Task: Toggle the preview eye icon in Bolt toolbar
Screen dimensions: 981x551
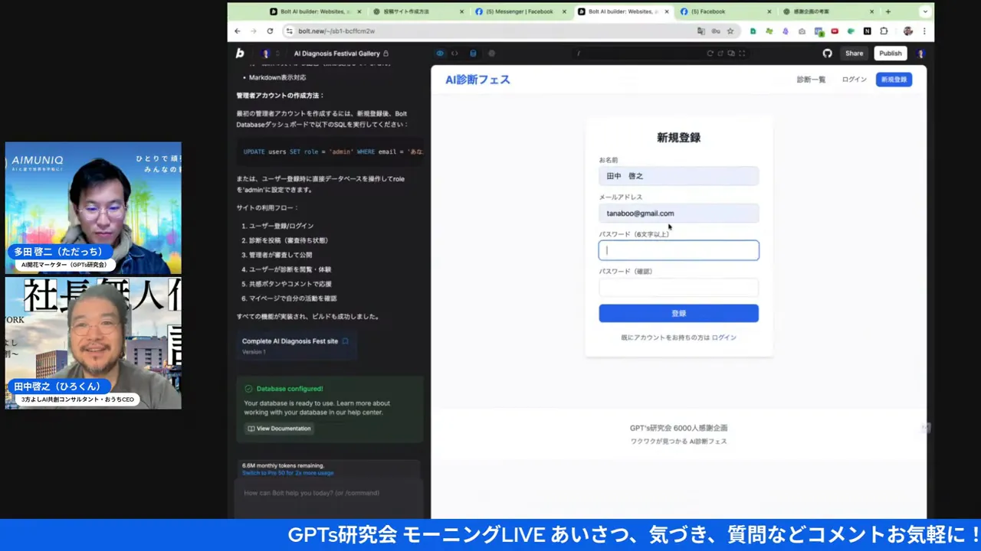Action: 439,53
